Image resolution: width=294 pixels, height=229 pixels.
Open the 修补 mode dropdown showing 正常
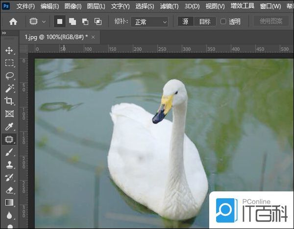tap(150, 21)
